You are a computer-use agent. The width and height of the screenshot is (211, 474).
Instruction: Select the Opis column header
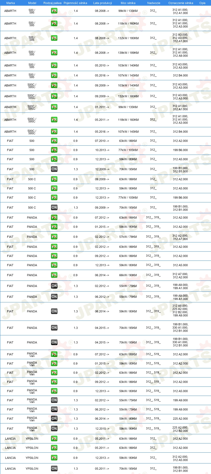[x=202, y=3]
